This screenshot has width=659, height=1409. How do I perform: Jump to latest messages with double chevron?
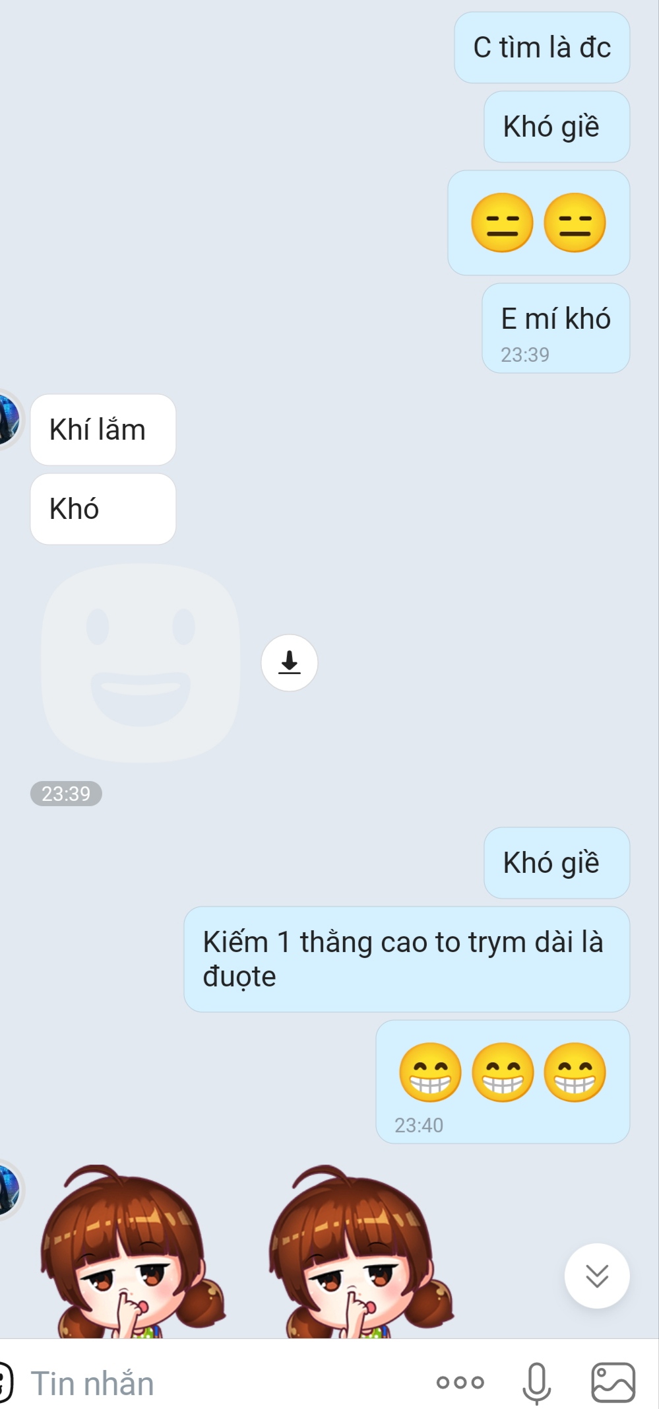point(597,1276)
